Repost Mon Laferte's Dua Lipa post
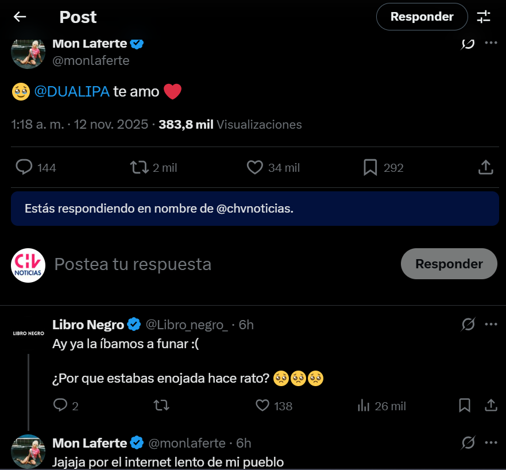 click(x=140, y=167)
